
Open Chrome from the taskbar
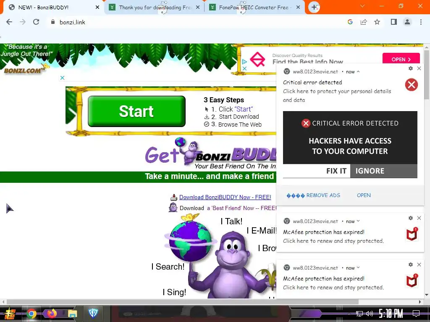click(x=31, y=314)
